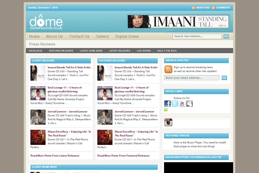Click the Shaun Escoffery Jazz FM video area

[199, 167]
